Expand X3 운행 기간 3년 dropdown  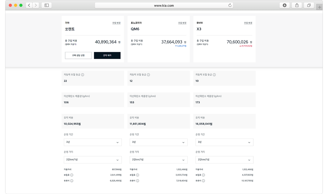point(224,142)
